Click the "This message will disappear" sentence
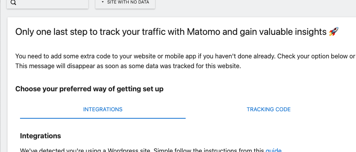This screenshot has height=152, width=356. pos(128,66)
